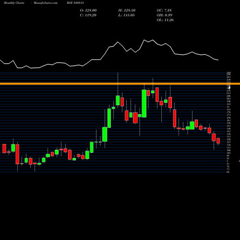Select the "OL: 11.26" reading
240x240 pixels.
click(165, 20)
